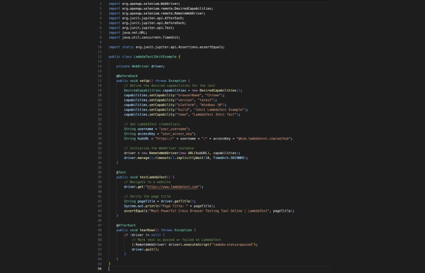This screenshot has height=273, width=425.
Task: Click line number 56 in the gutter
Action: point(100,269)
